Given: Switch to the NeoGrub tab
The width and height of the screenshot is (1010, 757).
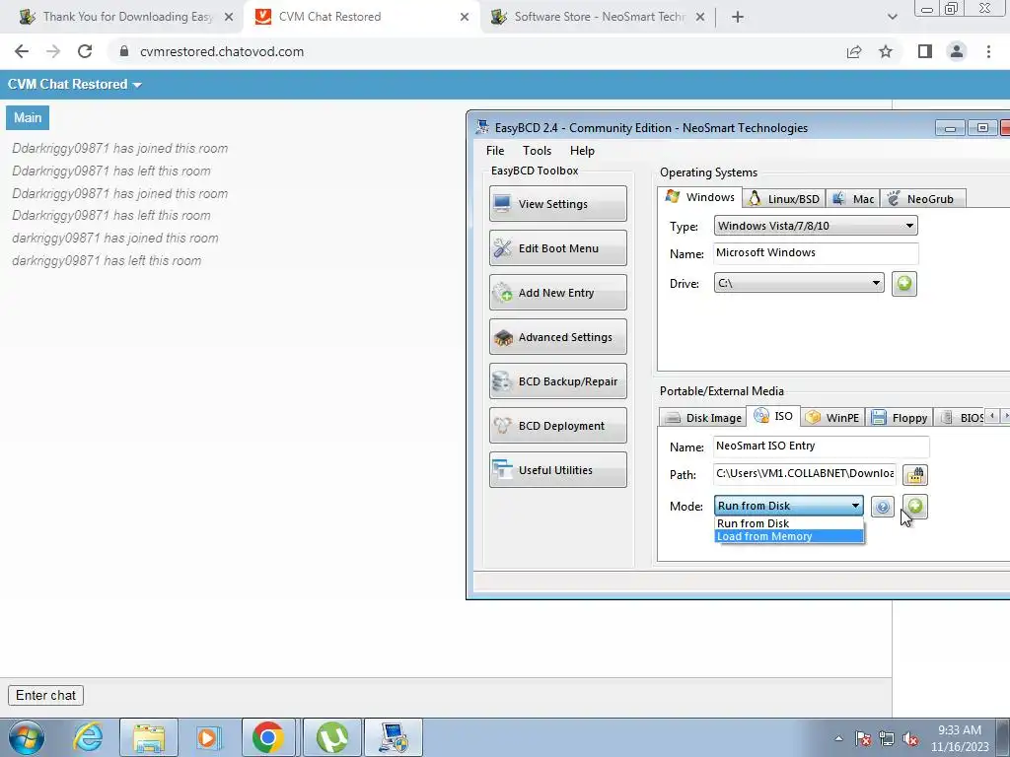Looking at the screenshot, I should tap(922, 199).
